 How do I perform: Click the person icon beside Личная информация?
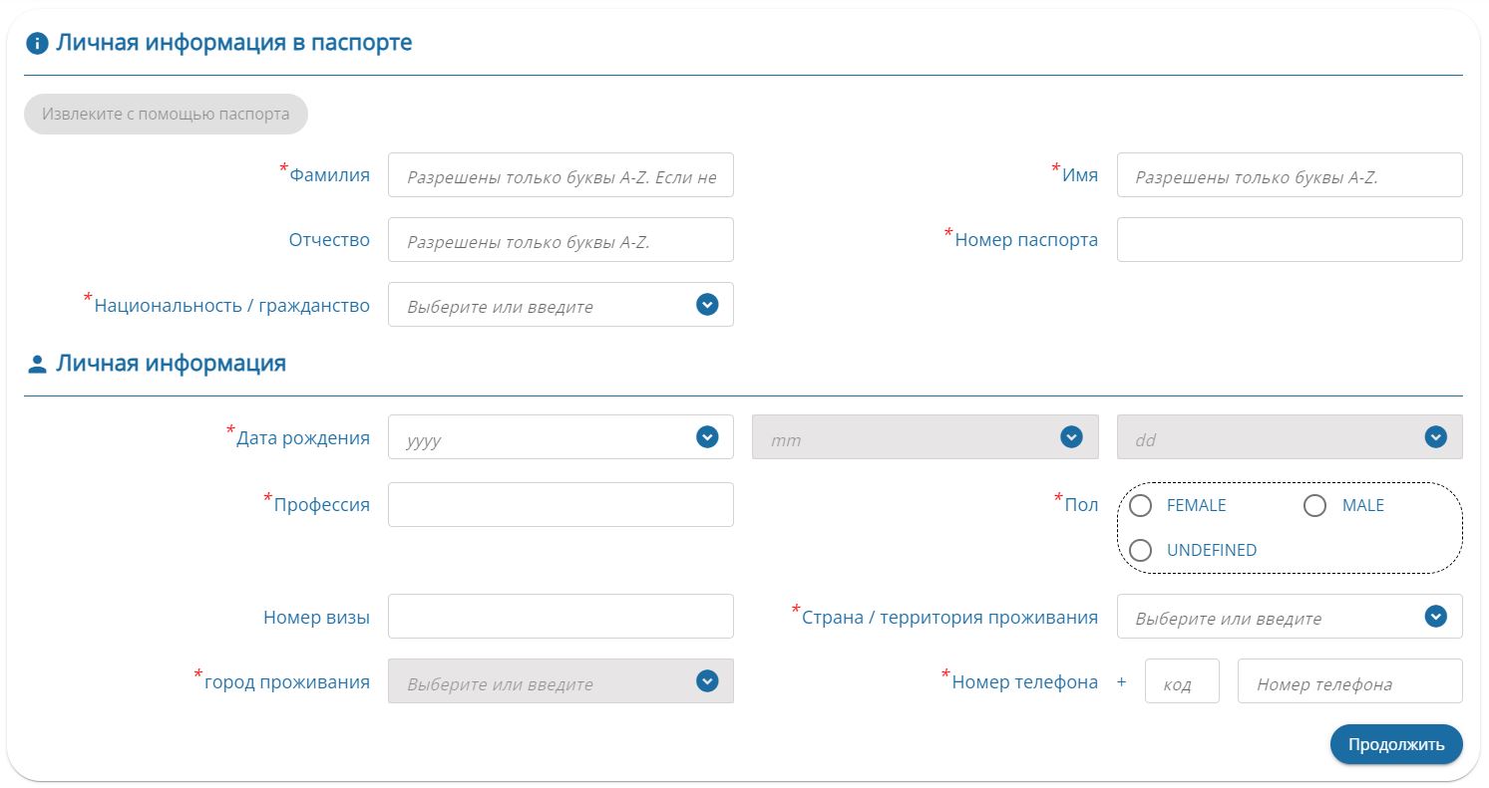[37, 365]
